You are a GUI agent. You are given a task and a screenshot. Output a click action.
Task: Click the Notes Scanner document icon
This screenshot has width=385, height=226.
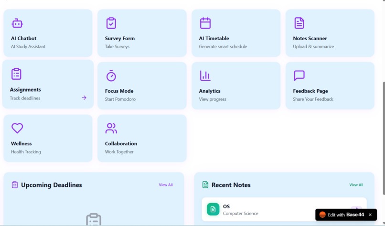click(x=299, y=23)
